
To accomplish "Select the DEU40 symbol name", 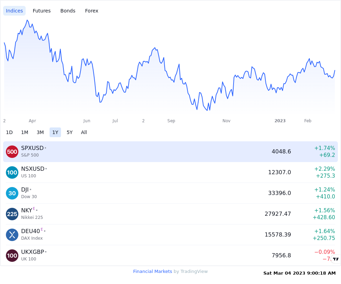I will pyautogui.click(x=30, y=231).
